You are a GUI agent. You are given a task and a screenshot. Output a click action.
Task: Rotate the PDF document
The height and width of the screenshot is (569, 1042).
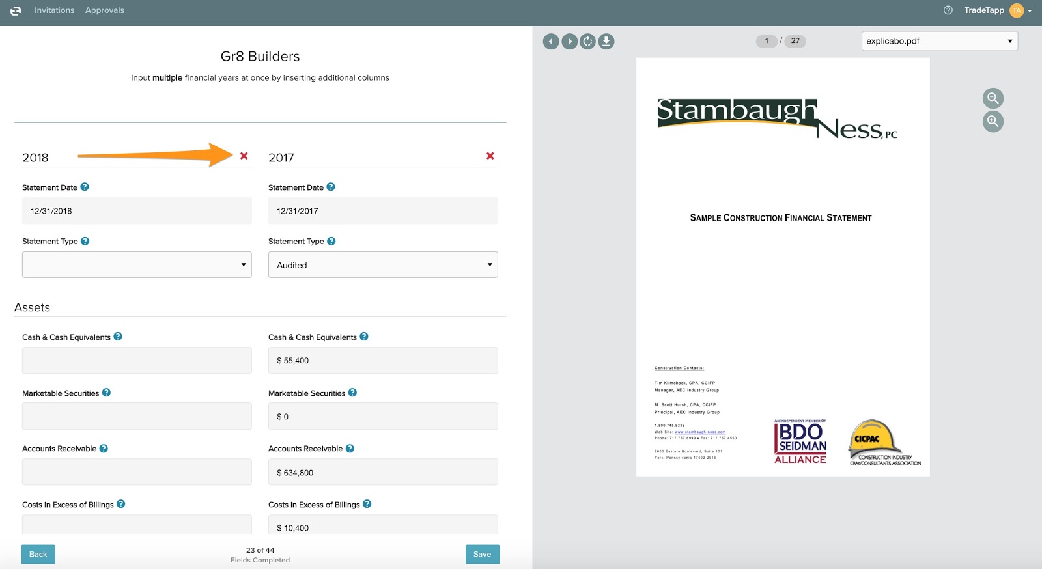tap(587, 42)
